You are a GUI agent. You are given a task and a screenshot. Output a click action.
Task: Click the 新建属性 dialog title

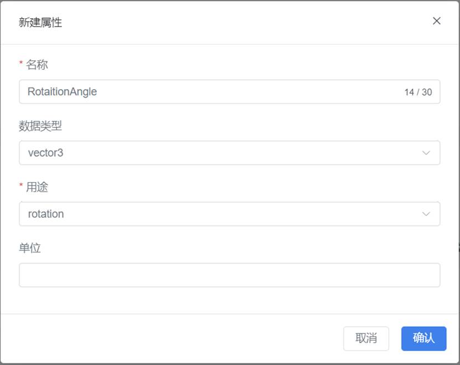coord(40,22)
